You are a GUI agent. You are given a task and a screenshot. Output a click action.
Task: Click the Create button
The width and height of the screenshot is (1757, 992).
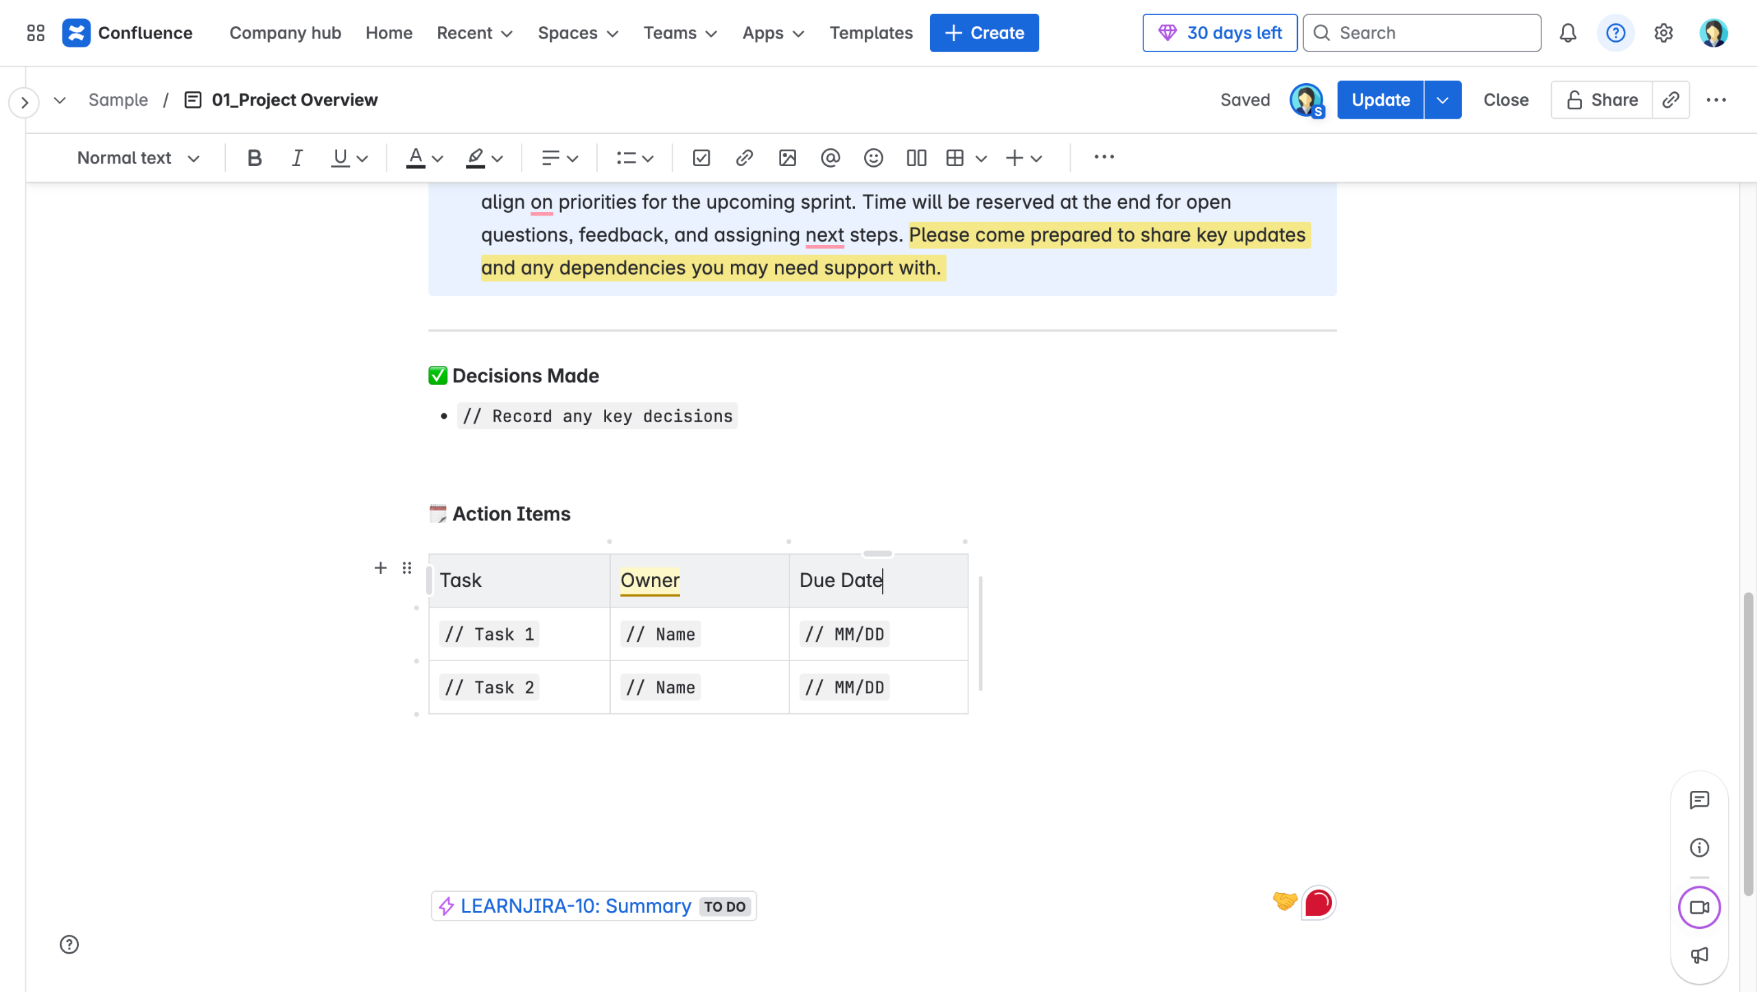pyautogui.click(x=984, y=33)
